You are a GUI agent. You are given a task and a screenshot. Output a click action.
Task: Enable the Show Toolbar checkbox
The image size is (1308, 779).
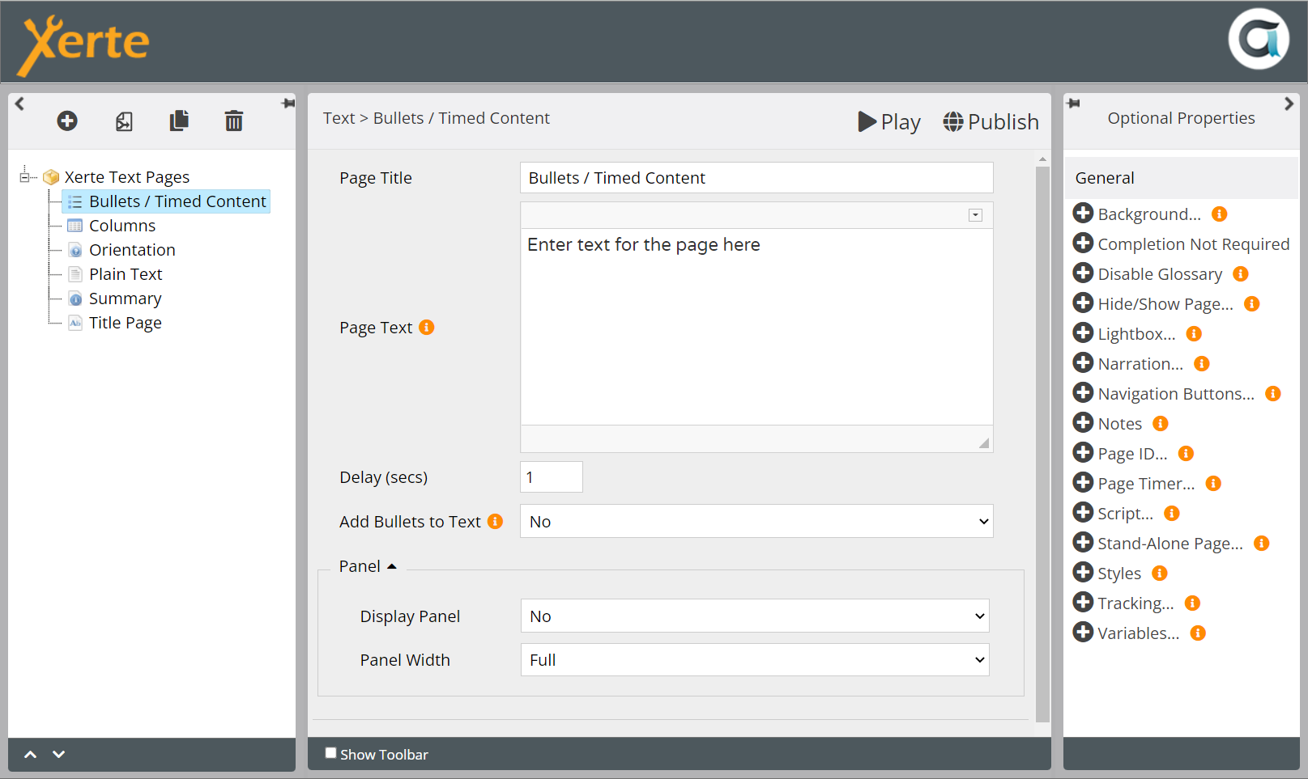(x=330, y=753)
